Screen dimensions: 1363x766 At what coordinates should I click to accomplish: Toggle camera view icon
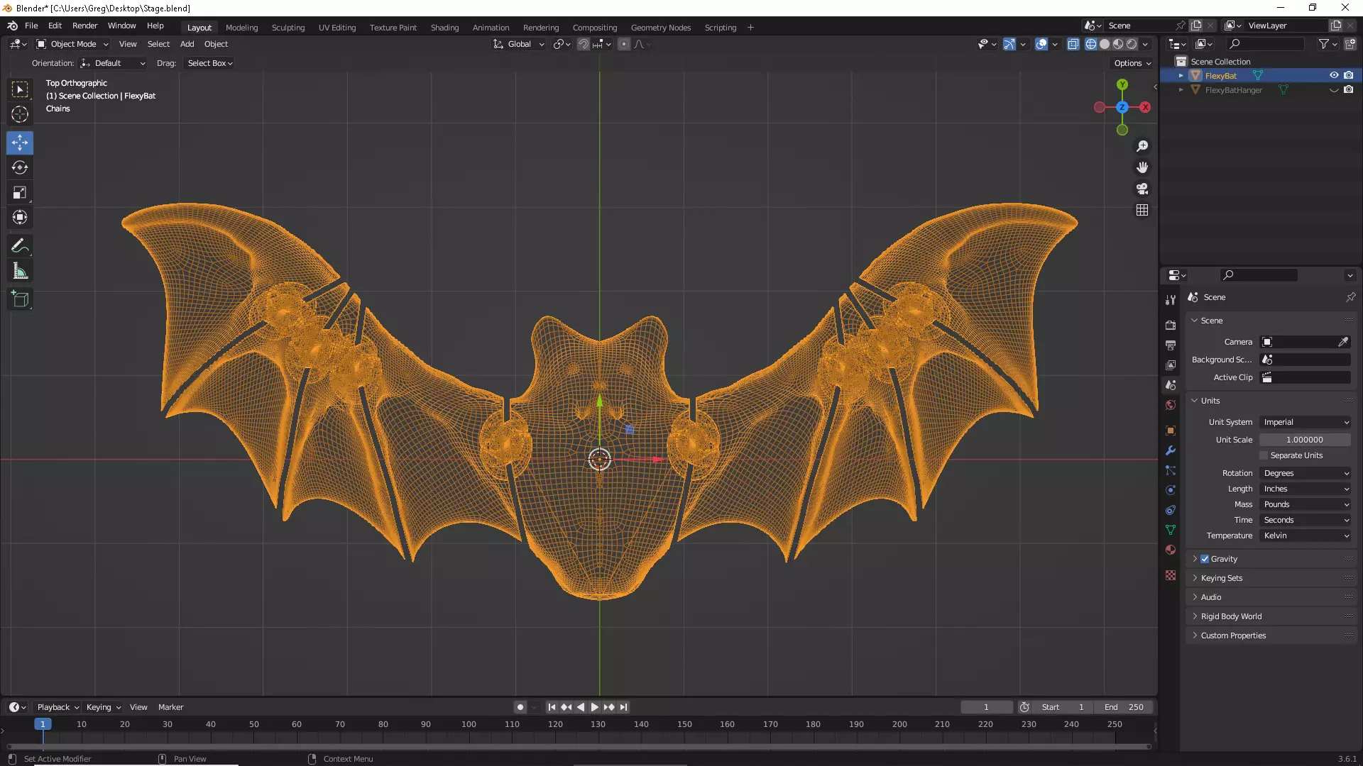(1142, 189)
